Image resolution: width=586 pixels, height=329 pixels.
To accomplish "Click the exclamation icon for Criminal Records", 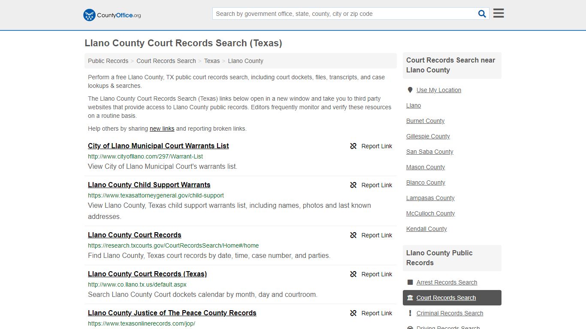I will point(410,313).
